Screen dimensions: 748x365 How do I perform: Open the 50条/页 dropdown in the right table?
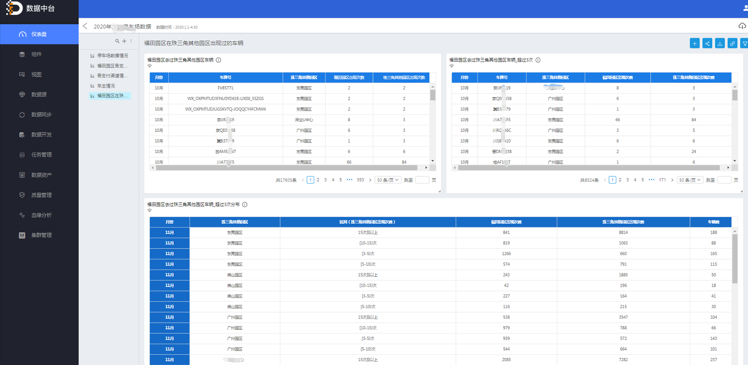pos(690,180)
